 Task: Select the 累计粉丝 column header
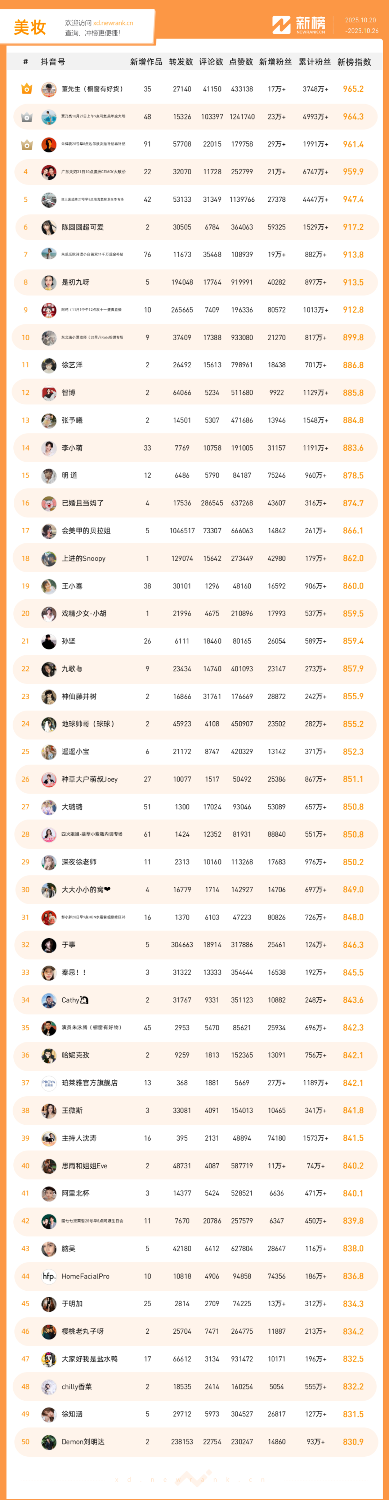(314, 62)
